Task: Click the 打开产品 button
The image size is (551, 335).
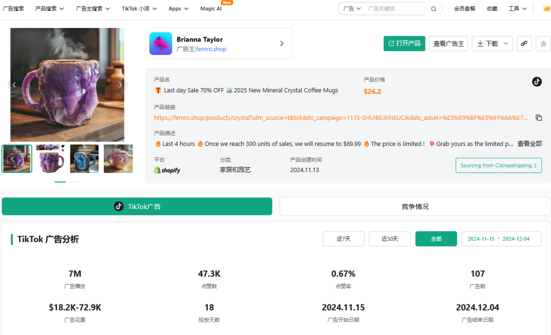Action: 404,43
